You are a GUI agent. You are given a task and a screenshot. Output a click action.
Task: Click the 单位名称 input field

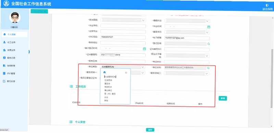coord(185,68)
